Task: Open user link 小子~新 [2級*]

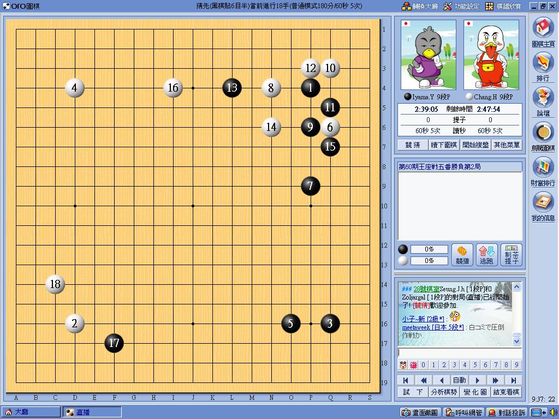Action: [423, 319]
